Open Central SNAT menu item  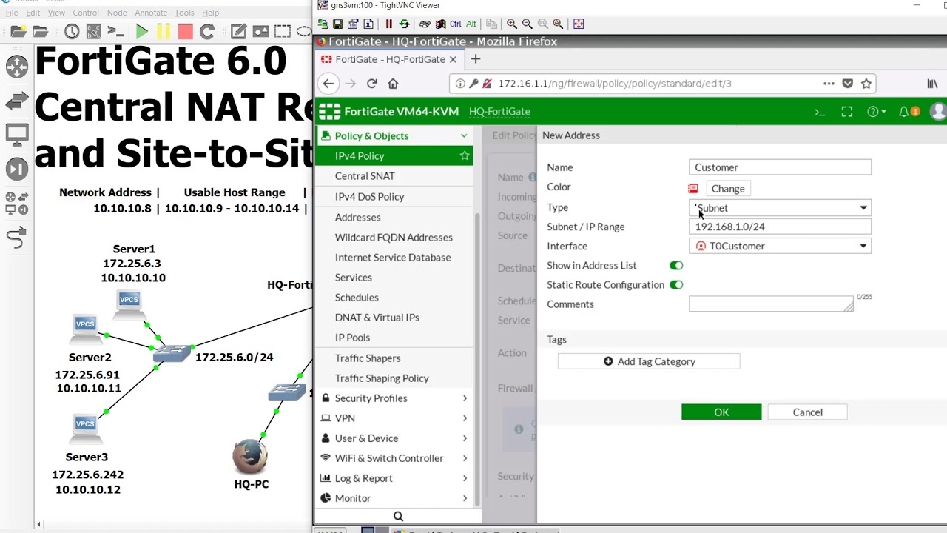[x=365, y=176]
